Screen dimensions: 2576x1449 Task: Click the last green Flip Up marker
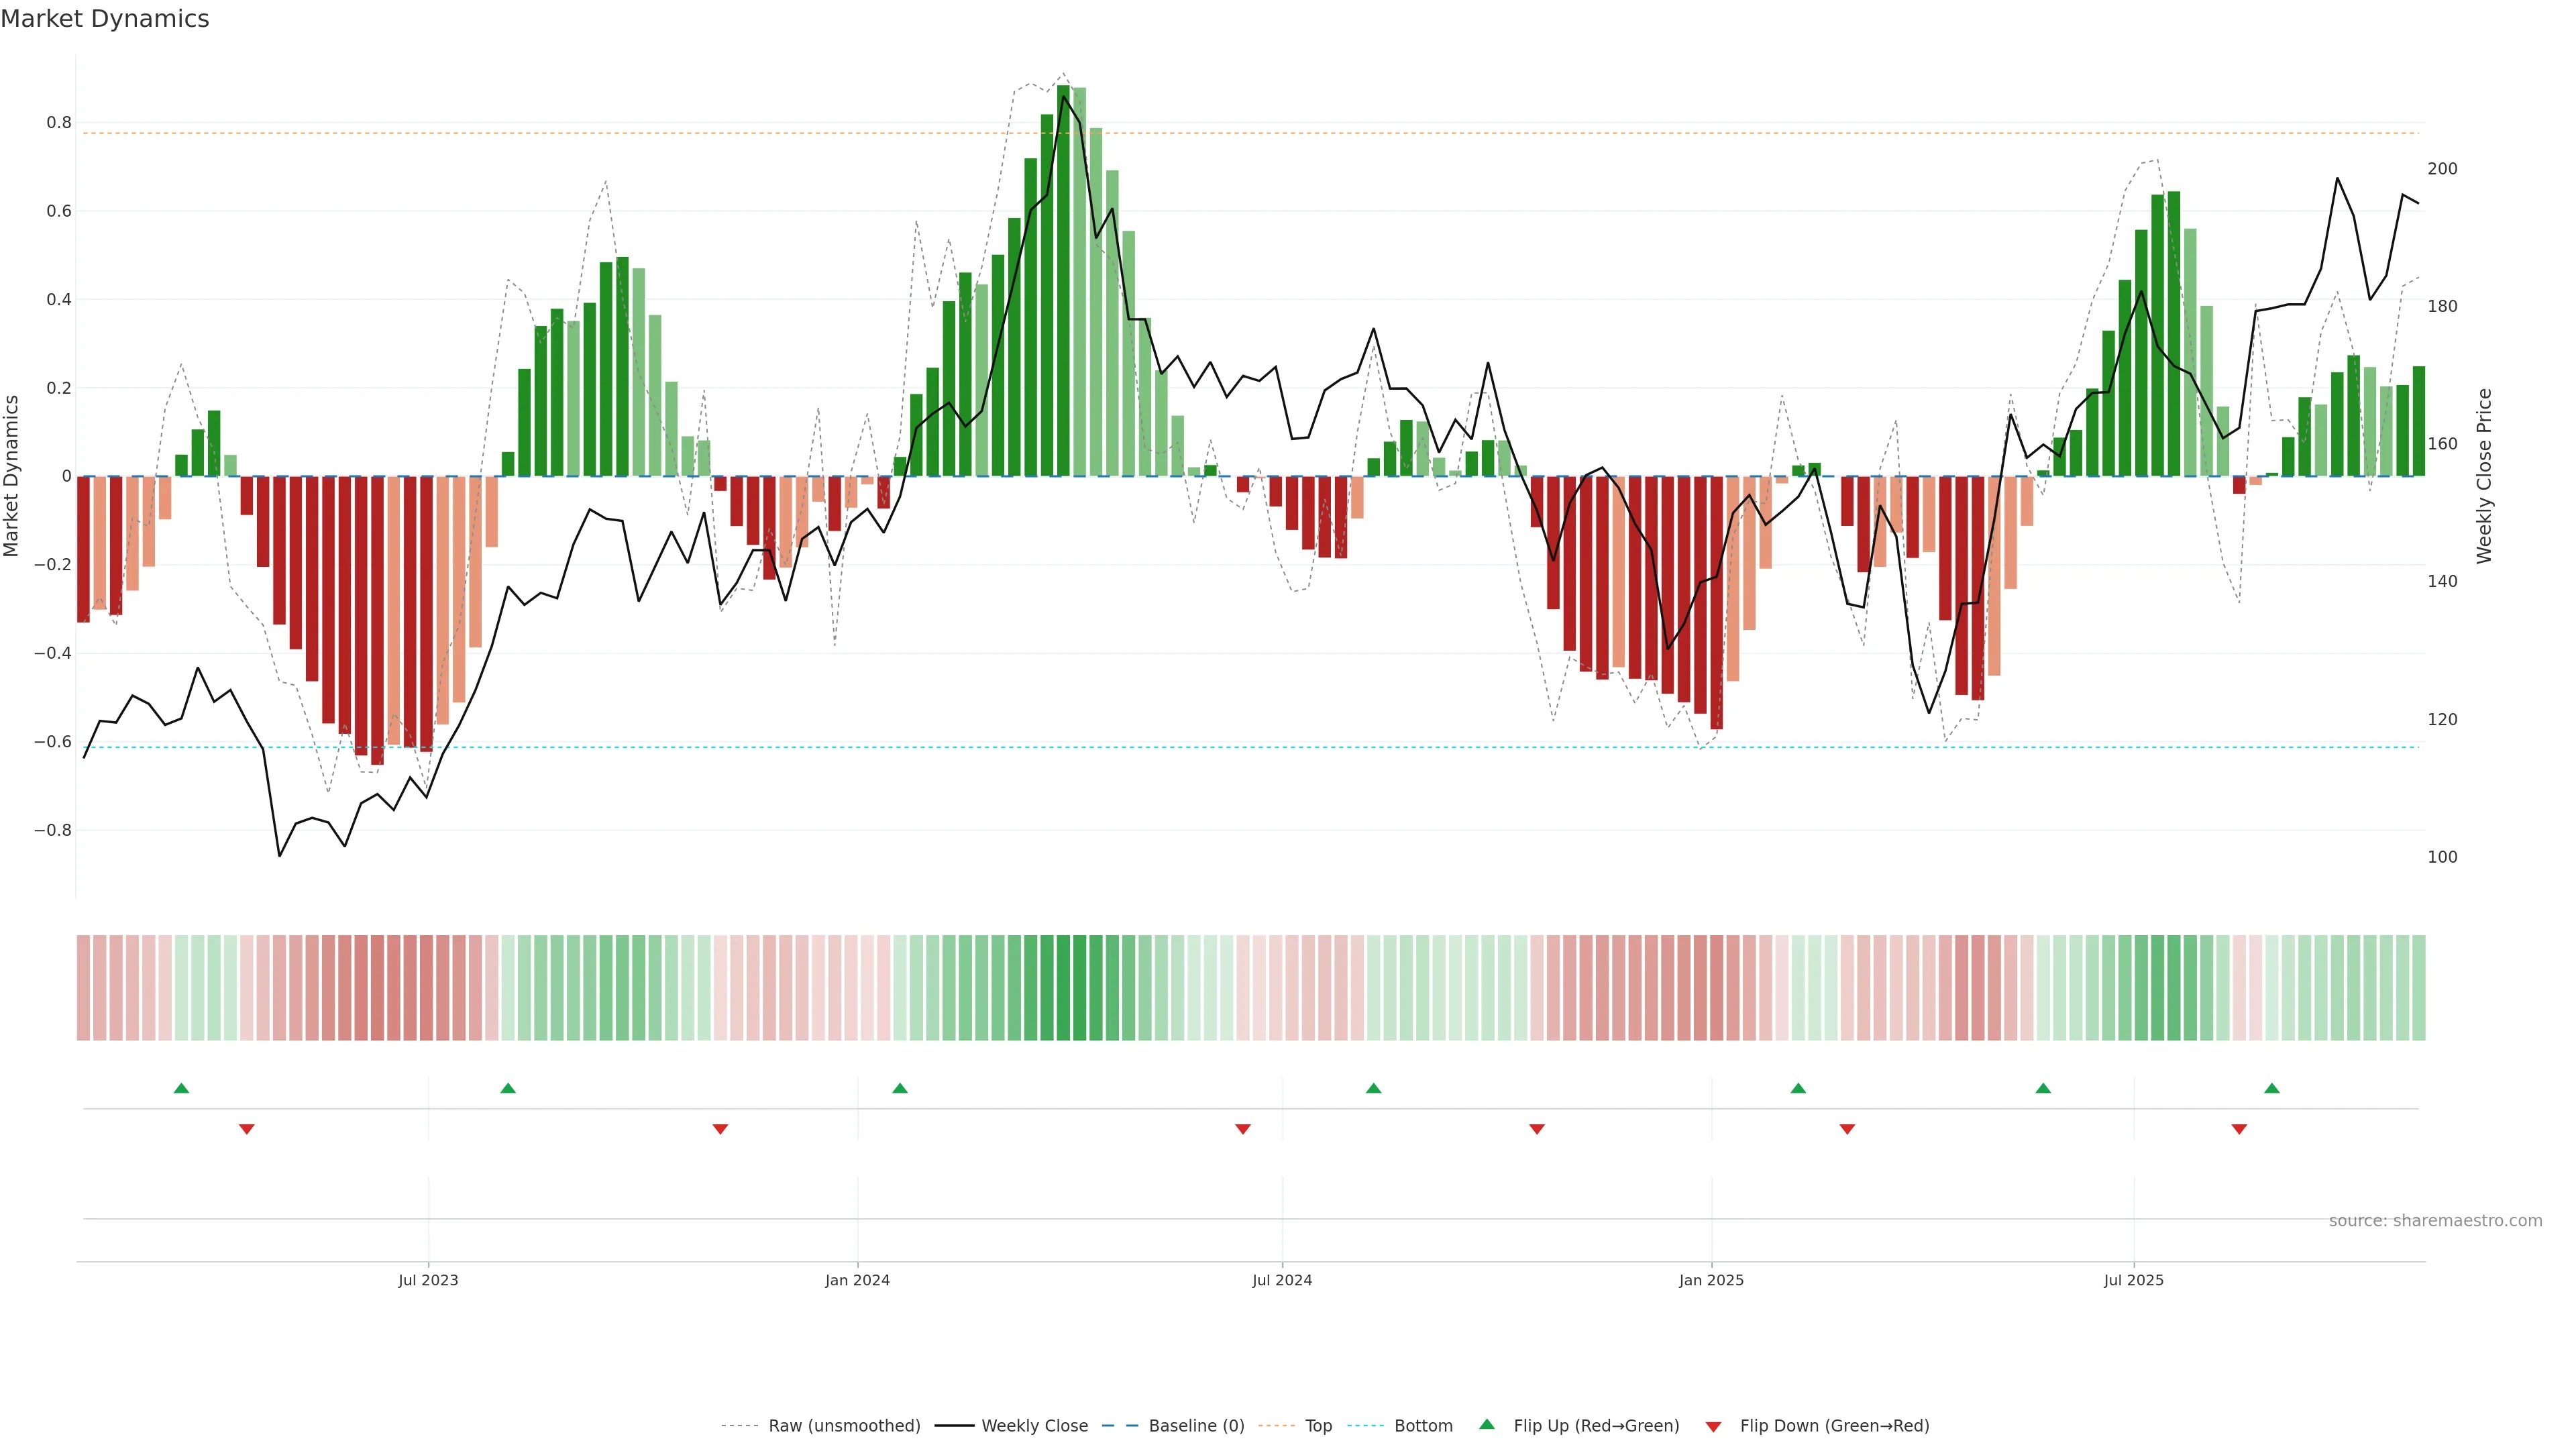click(2272, 1088)
